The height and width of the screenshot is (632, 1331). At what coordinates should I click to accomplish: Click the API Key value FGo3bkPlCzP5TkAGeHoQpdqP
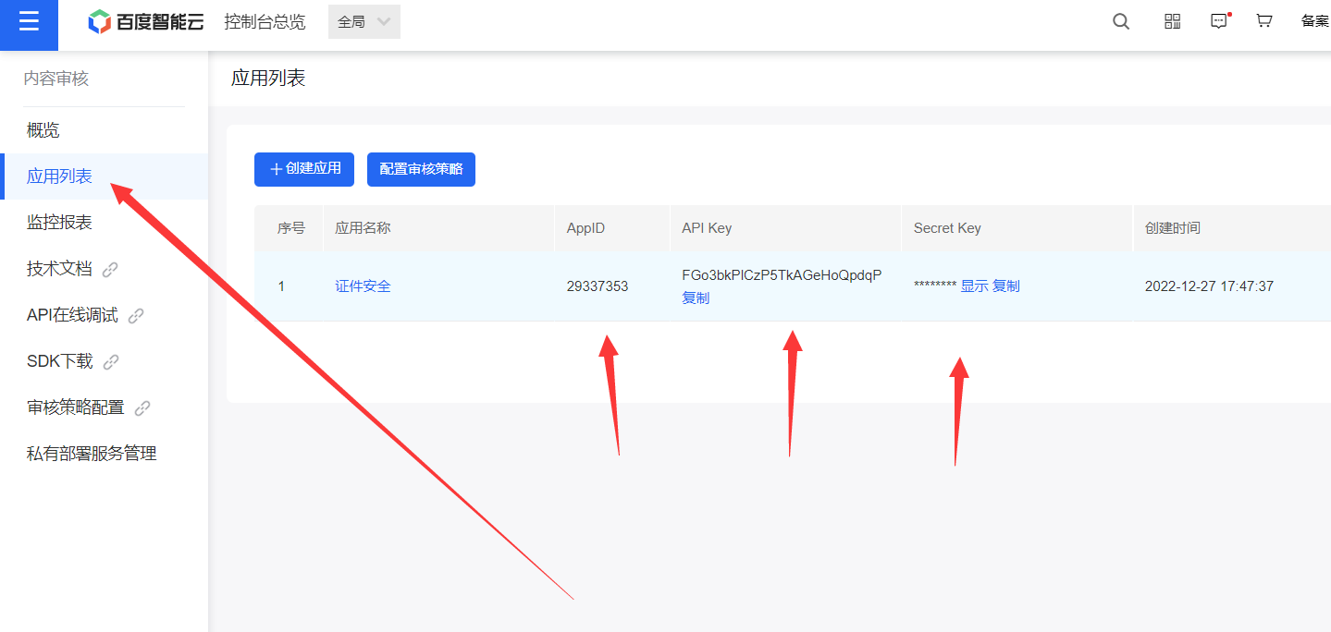(782, 275)
